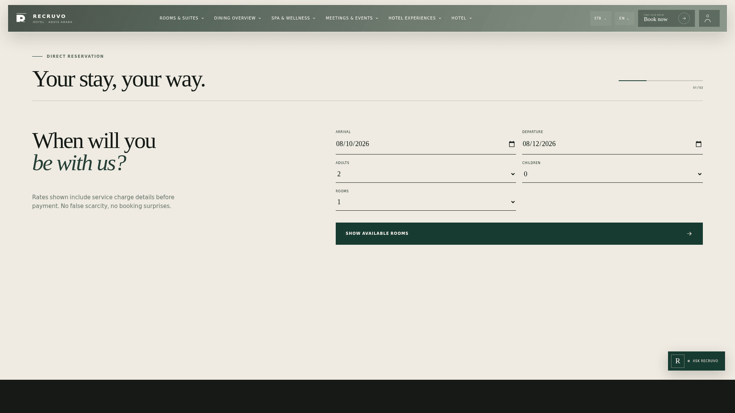Expand the Hotel menu
Screen dimensions: 735x413
(x=461, y=18)
